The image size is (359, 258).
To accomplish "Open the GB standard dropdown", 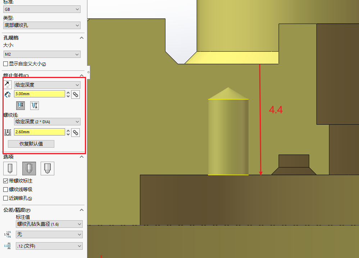I will 42,9.
